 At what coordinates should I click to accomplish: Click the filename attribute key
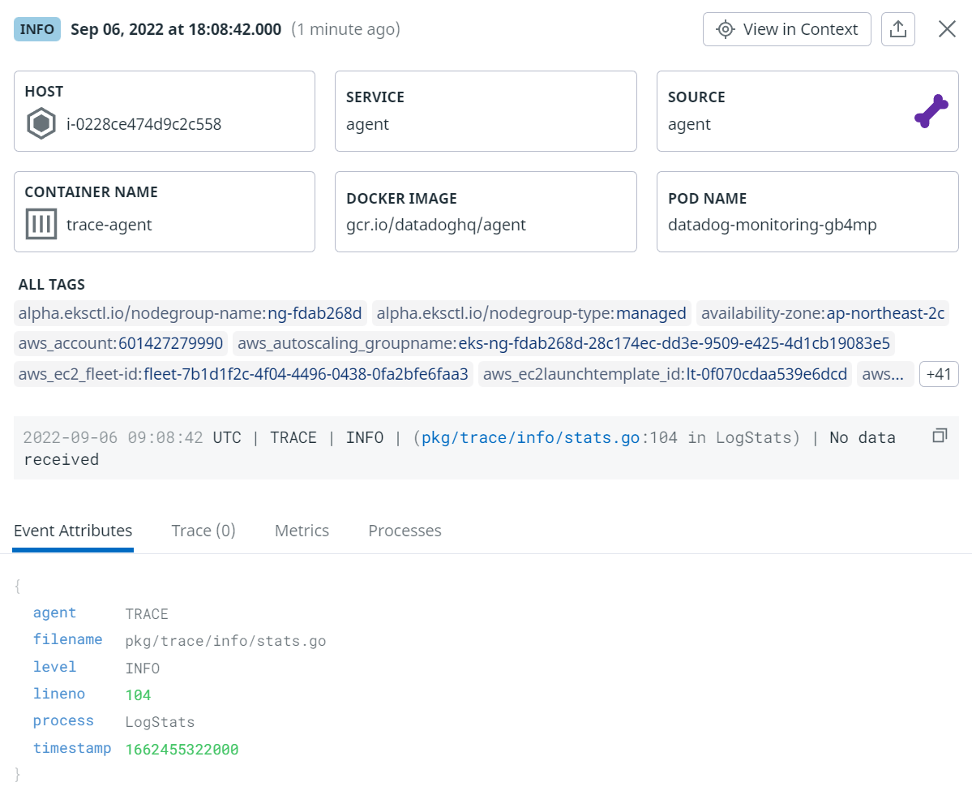coord(67,639)
